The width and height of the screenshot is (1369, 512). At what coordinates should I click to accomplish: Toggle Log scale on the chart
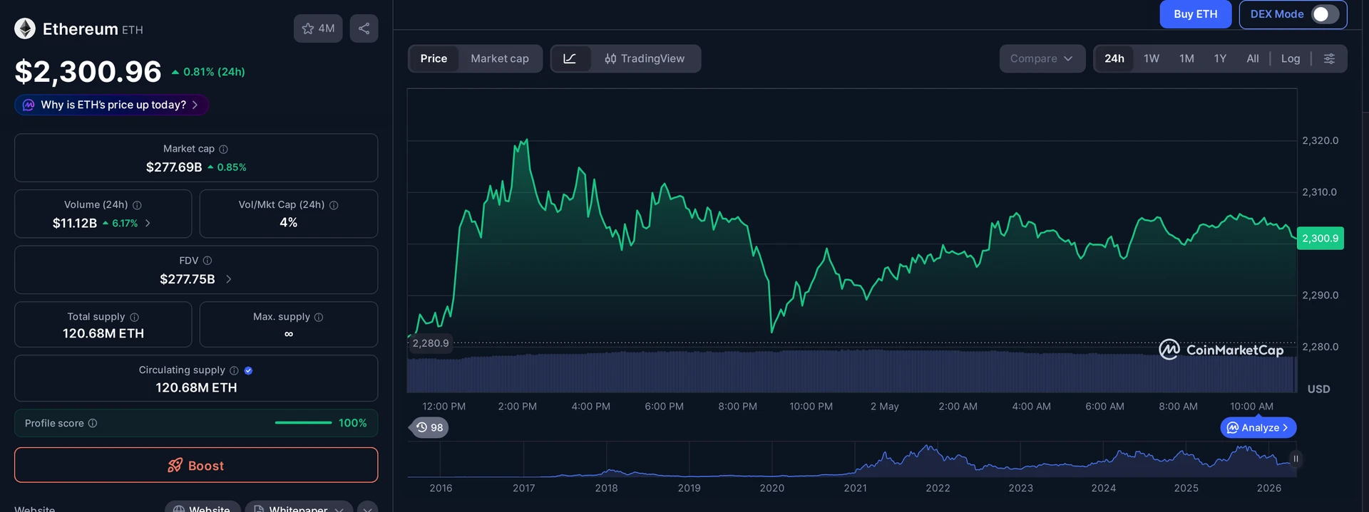[x=1290, y=58]
